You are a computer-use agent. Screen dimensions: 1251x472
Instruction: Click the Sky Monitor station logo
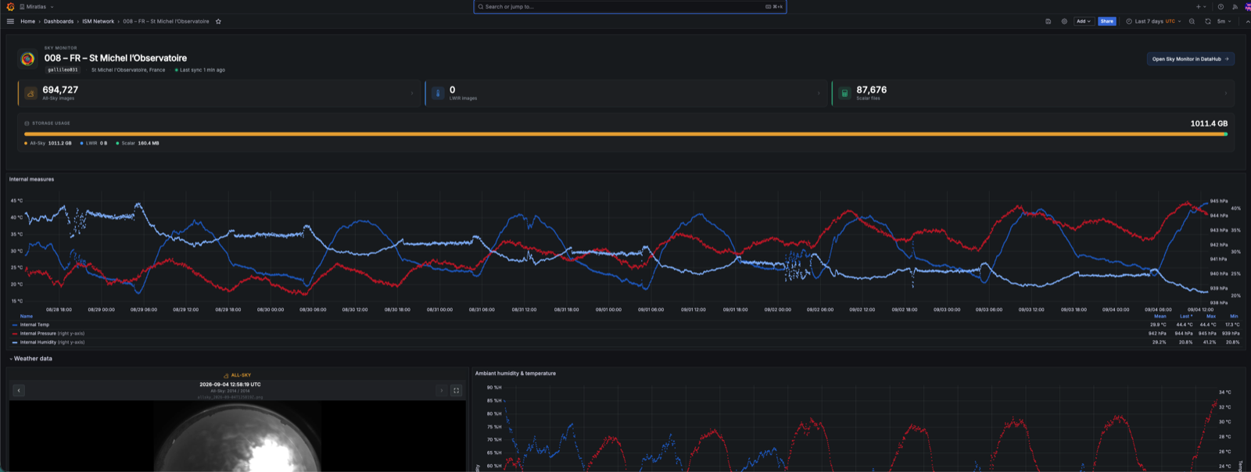27,59
